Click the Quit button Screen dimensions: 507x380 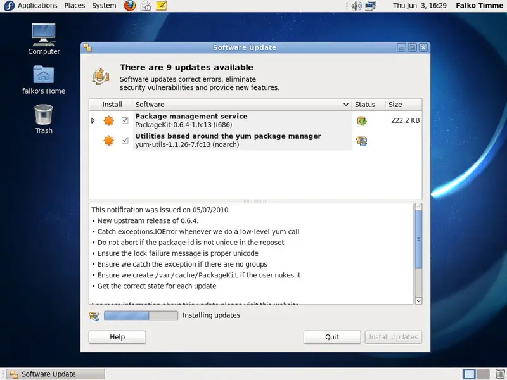tap(332, 337)
